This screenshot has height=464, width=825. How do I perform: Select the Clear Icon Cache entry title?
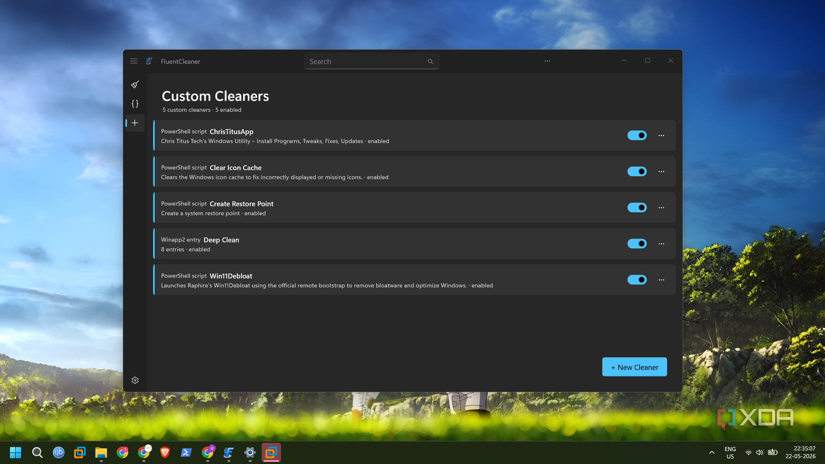235,167
